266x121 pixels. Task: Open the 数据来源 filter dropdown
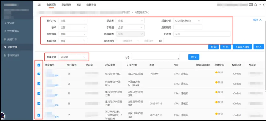73,41
